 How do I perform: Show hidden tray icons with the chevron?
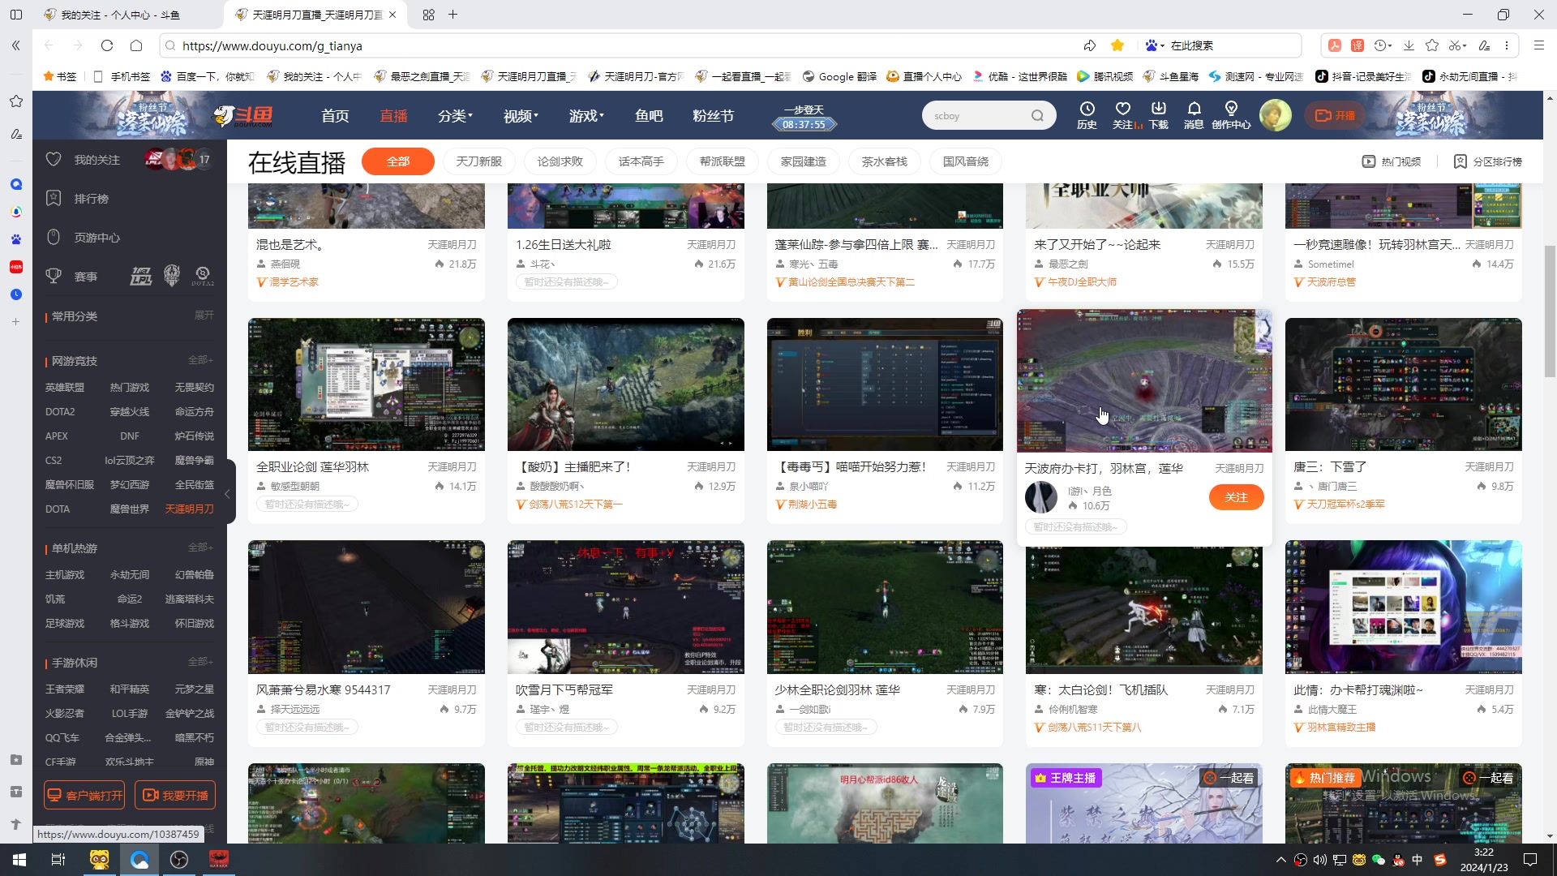point(1281,860)
